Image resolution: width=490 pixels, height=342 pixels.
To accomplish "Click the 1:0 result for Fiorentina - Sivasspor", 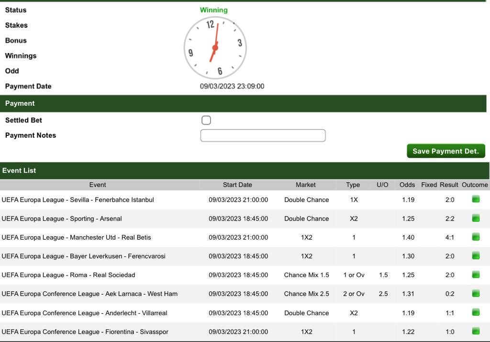I will (x=450, y=331).
